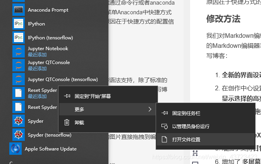Select 固定到"开始"屏幕 in context menu
The width and height of the screenshot is (261, 164).
108,96
